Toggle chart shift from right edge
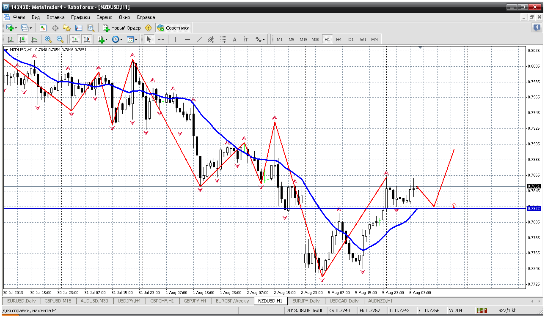This screenshot has width=545, height=316. [x=86, y=39]
